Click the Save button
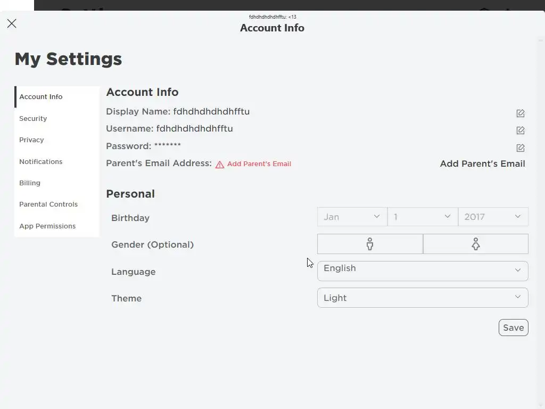Image resolution: width=545 pixels, height=409 pixels. click(513, 328)
